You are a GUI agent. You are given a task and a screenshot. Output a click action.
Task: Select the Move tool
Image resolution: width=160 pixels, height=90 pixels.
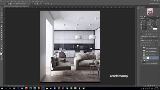click(x=1, y=8)
